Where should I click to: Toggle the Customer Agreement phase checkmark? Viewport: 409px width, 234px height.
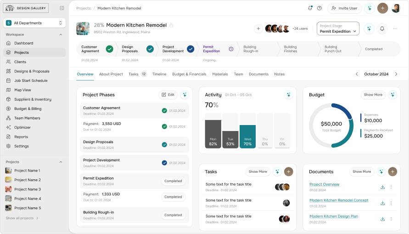click(x=164, y=110)
